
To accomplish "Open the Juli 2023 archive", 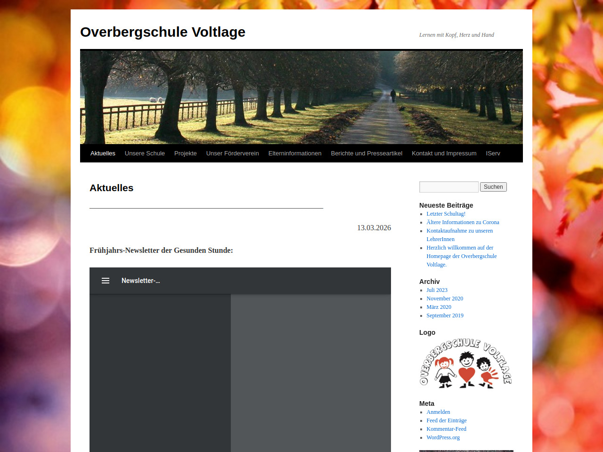I will tap(437, 290).
